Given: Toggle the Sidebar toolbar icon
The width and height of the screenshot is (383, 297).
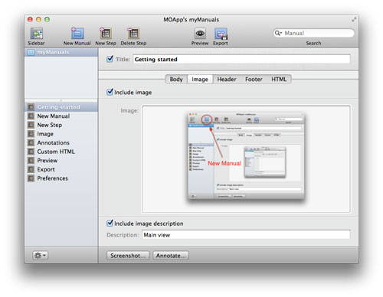Looking at the screenshot, I should 36,34.
